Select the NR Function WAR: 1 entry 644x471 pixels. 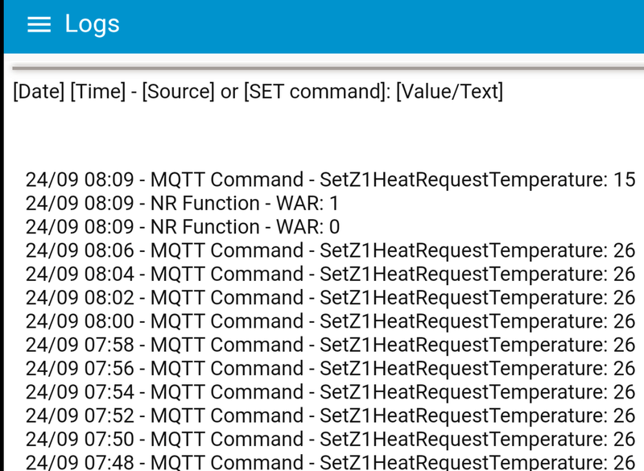coord(182,203)
